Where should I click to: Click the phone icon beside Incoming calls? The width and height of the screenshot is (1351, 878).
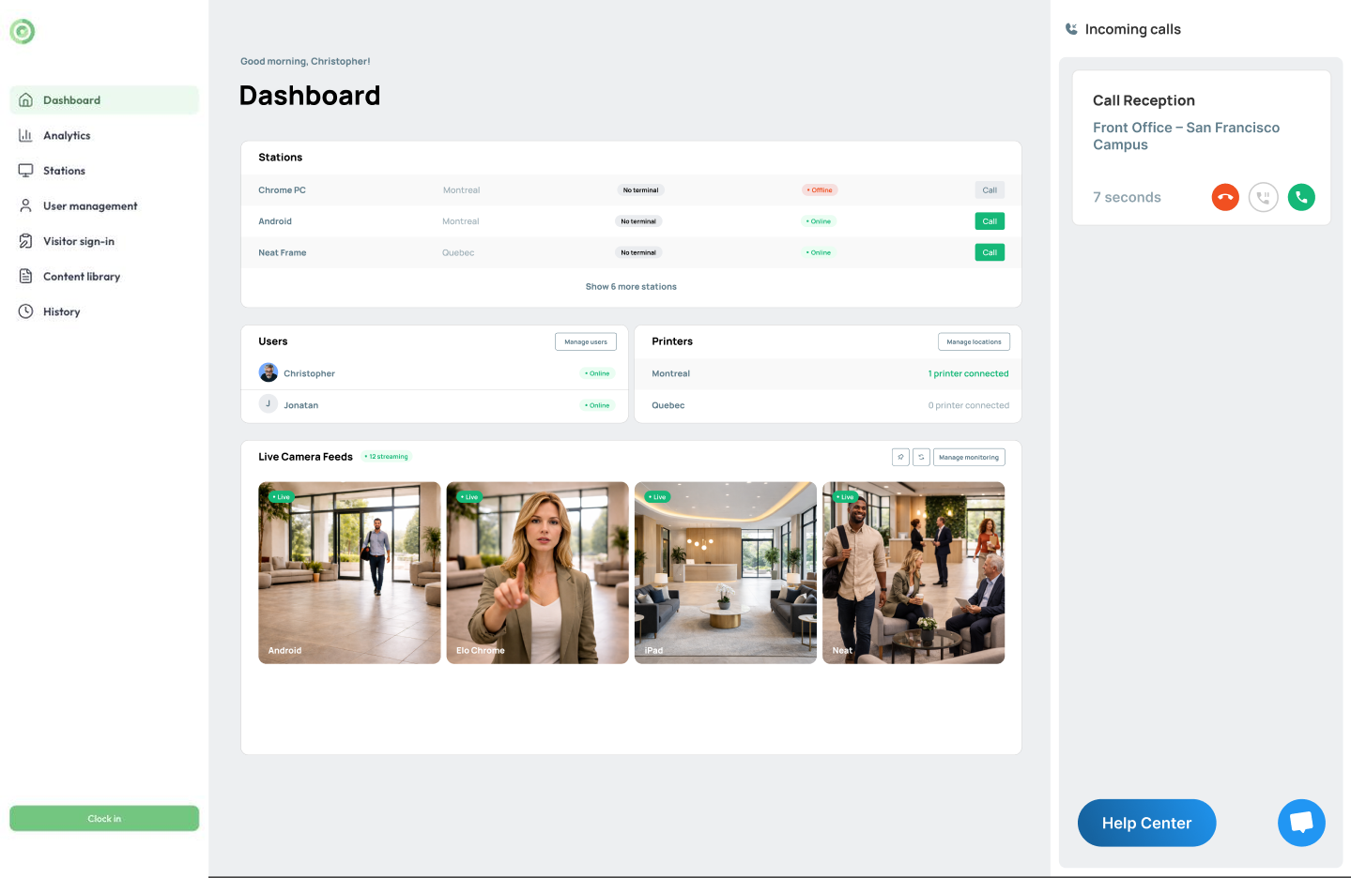pyautogui.click(x=1071, y=29)
